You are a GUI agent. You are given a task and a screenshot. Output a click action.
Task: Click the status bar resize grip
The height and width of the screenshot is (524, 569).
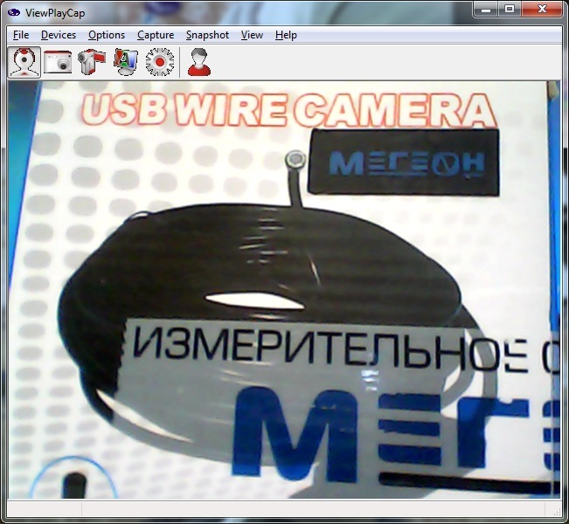pos(557,511)
